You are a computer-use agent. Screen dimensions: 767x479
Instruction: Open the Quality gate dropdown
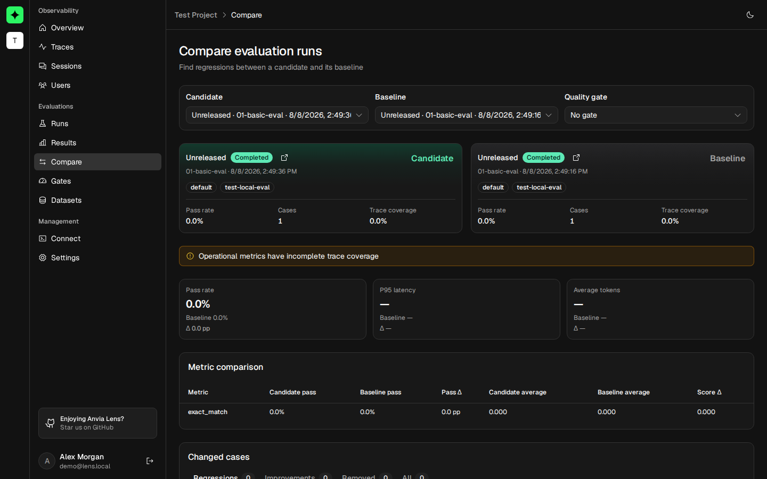(656, 115)
